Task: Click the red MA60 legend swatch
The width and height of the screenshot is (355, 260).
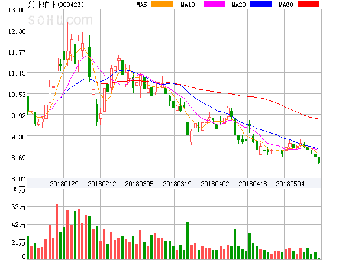Action: click(308, 4)
